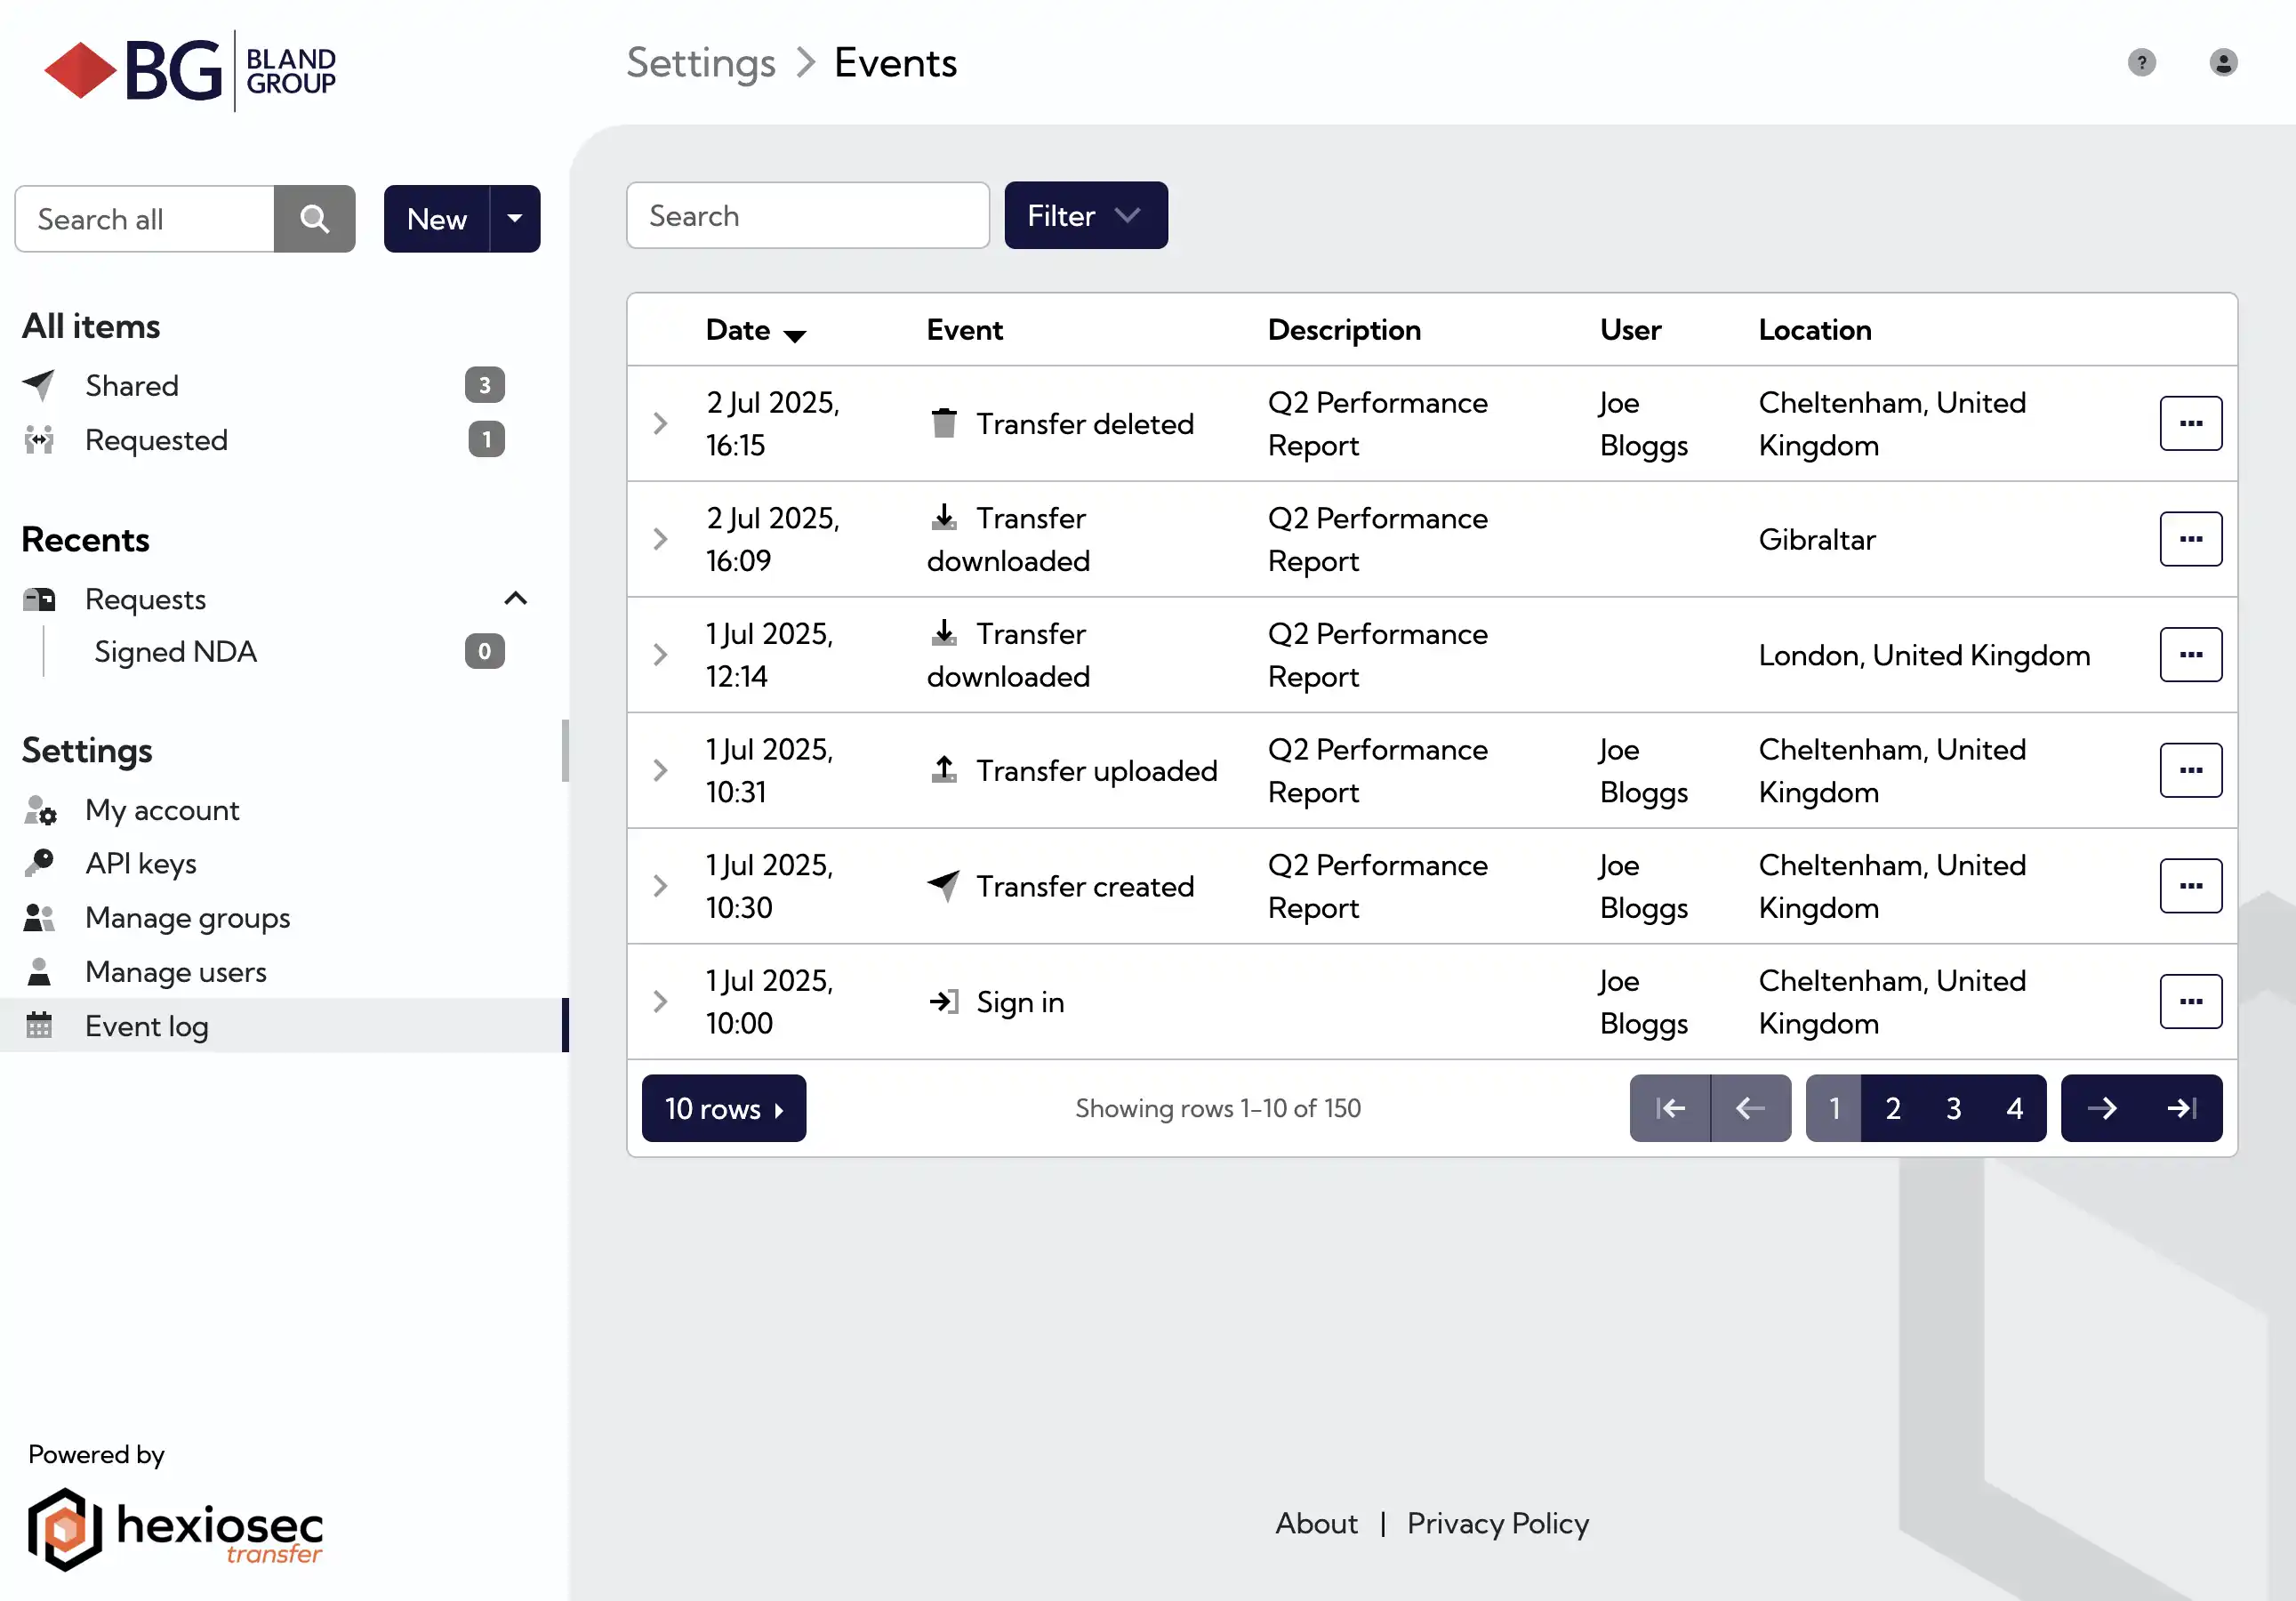Open the help icon in the top bar

pos(2140,62)
